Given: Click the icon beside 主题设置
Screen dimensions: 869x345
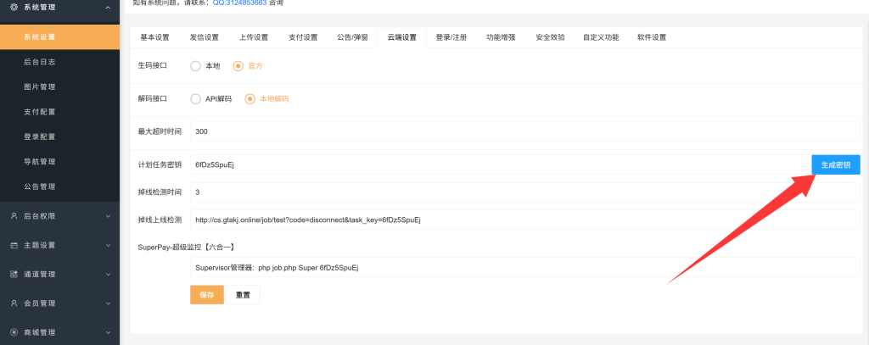Looking at the screenshot, I should tap(14, 245).
